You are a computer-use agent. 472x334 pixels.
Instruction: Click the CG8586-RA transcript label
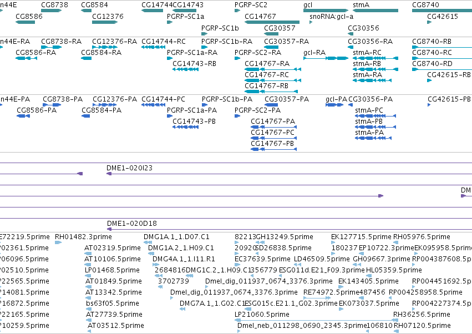[36, 52]
